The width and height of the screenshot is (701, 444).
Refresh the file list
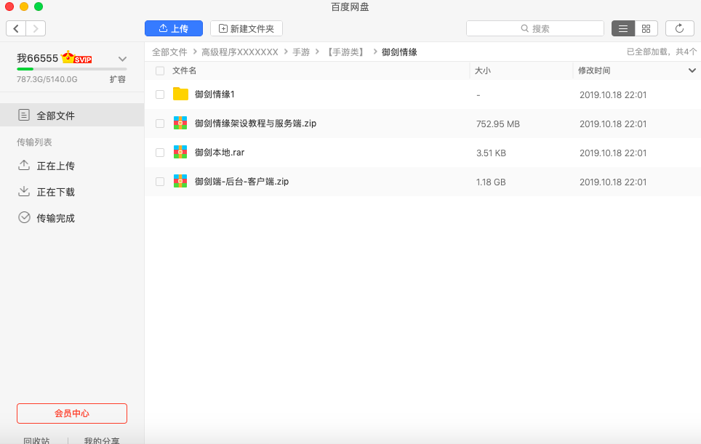pos(679,28)
